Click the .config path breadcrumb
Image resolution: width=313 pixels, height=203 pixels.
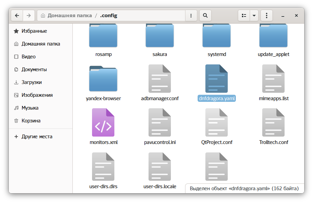point(109,16)
